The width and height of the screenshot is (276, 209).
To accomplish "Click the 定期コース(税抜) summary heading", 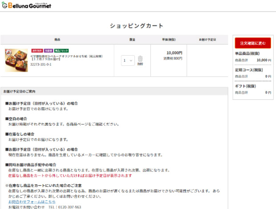I will point(248,70).
